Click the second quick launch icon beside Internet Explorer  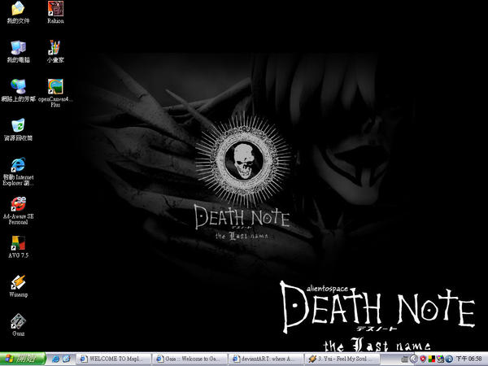coord(67,359)
